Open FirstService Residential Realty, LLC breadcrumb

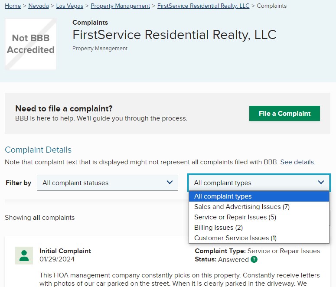[x=203, y=6]
